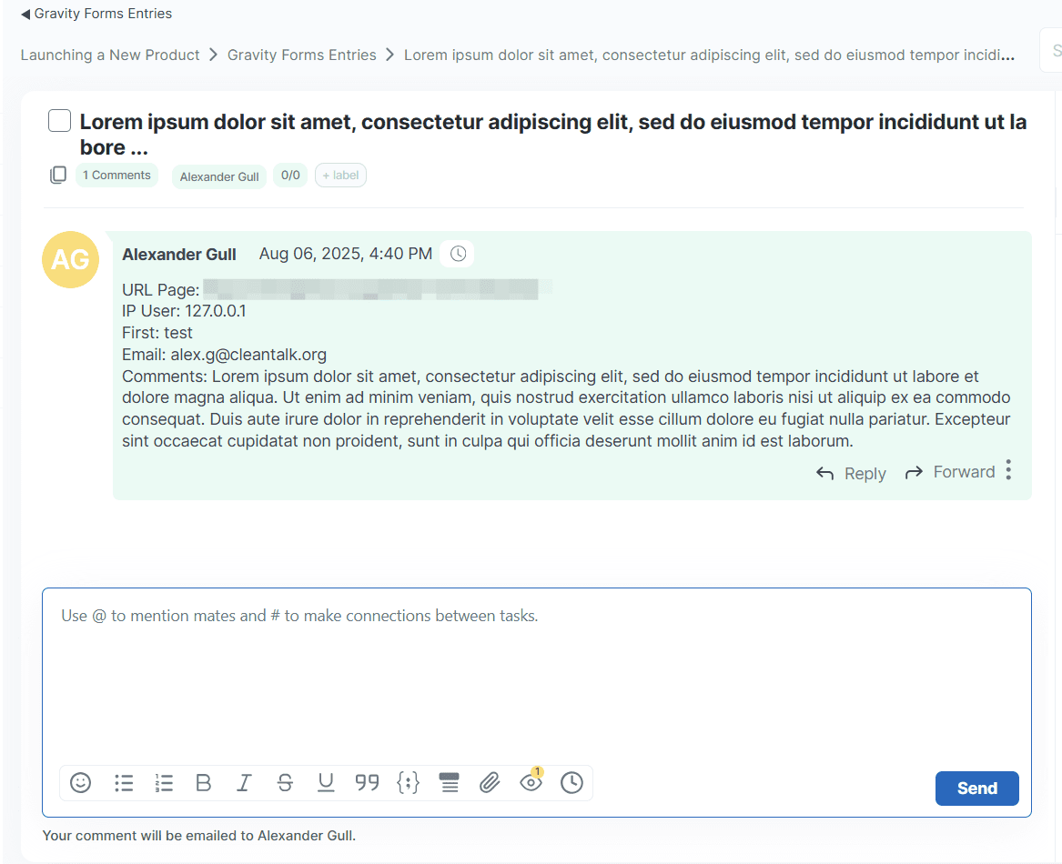Insert a bulleted list

click(124, 782)
